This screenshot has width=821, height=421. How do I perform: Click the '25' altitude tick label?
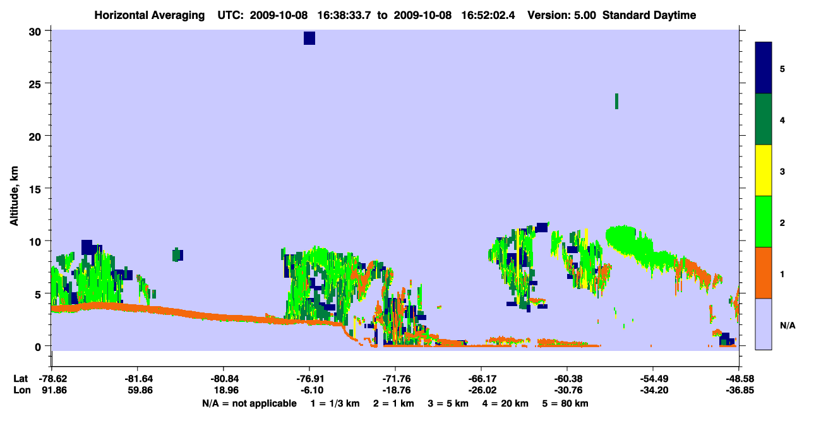(37, 84)
